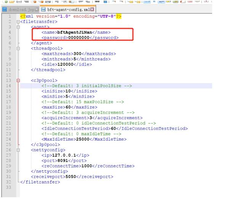
Task: Collapse the red c3p0pool fold marker
Action: 18,80
